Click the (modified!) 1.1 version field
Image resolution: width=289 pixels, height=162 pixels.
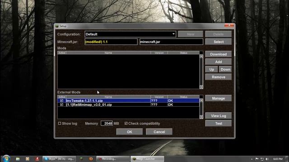click(111, 42)
